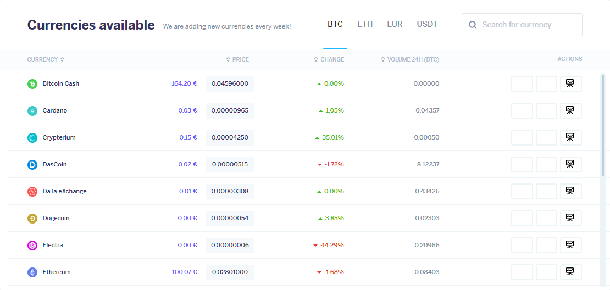Click the Electra coin logo

coord(32,246)
